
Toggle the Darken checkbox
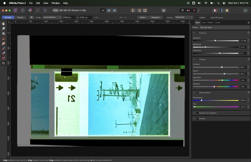pyautogui.click(x=197, y=17)
